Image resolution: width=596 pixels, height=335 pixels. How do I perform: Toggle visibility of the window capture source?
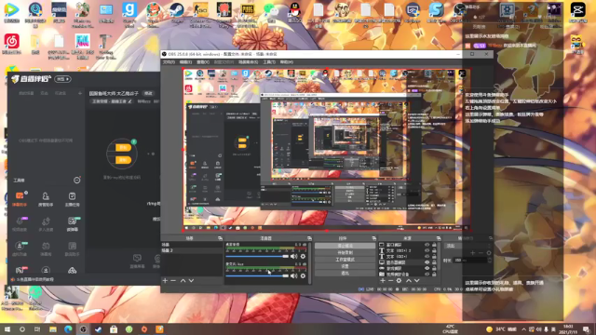coord(427,245)
